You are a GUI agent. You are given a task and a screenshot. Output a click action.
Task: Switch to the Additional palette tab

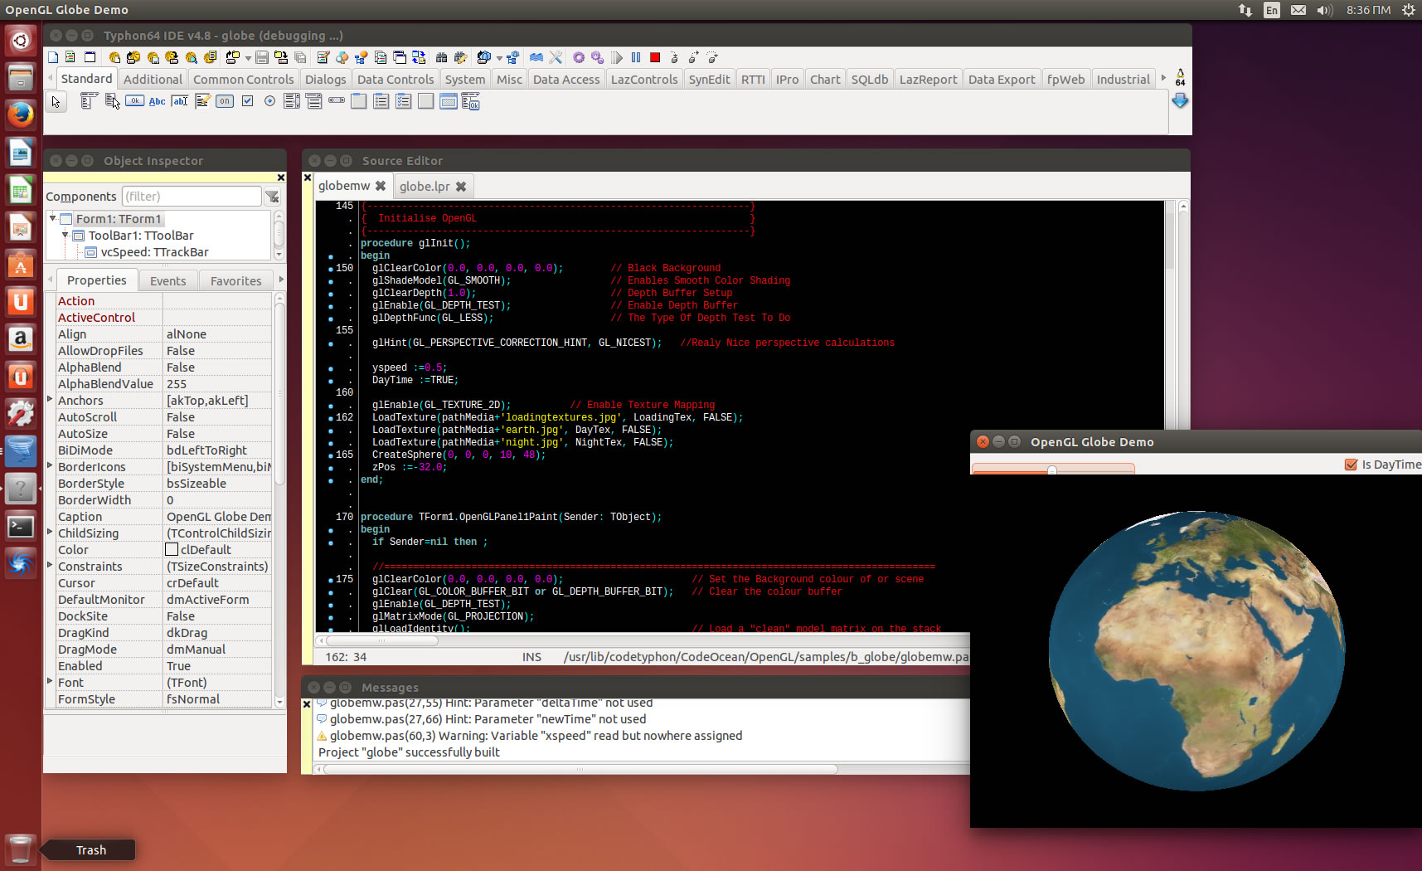click(153, 79)
